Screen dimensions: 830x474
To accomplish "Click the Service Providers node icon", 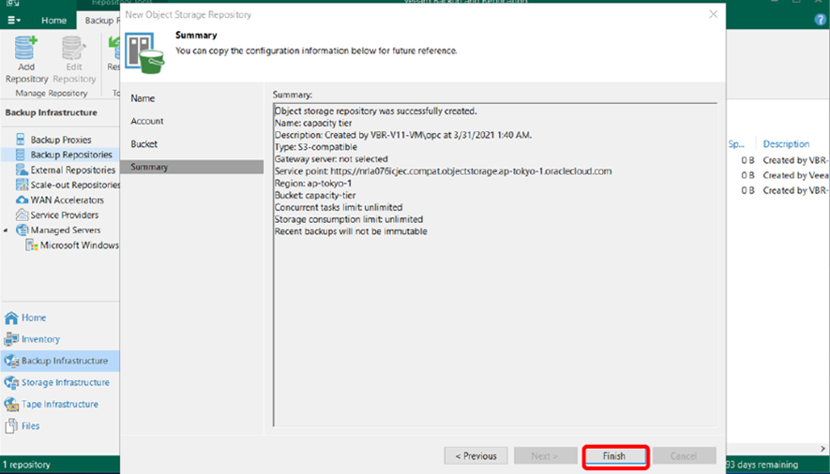I will [x=22, y=215].
